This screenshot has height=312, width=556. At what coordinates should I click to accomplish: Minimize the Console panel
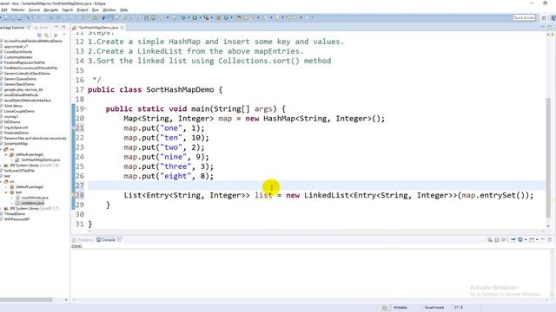click(x=542, y=239)
